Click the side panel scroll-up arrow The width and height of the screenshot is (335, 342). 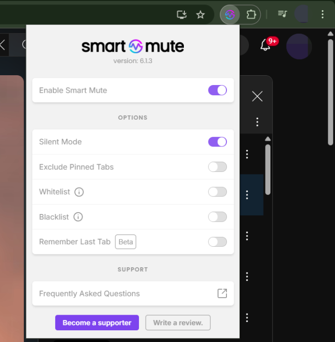(268, 139)
